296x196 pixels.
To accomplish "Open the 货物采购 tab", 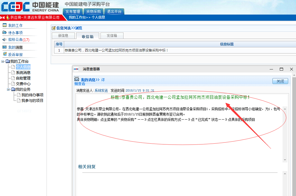I will pos(93,12).
